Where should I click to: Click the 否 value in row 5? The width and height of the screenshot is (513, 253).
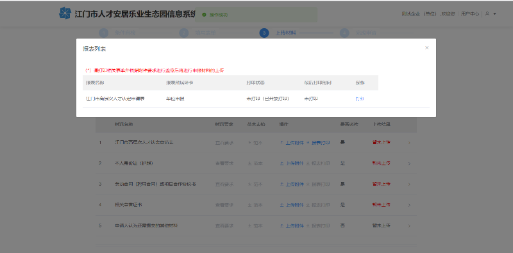pyautogui.click(x=342, y=225)
